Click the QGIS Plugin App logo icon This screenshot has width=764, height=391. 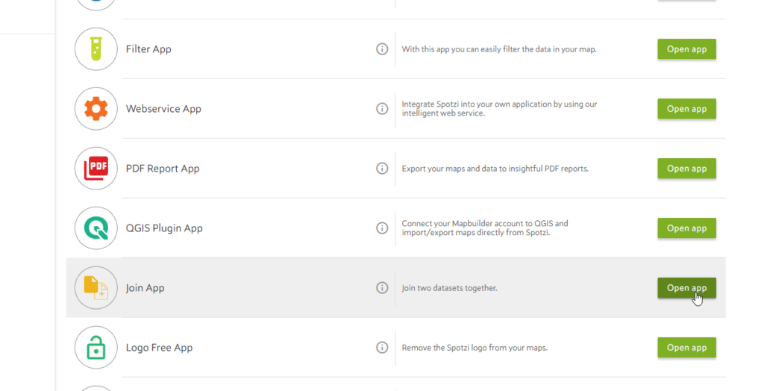tap(96, 228)
